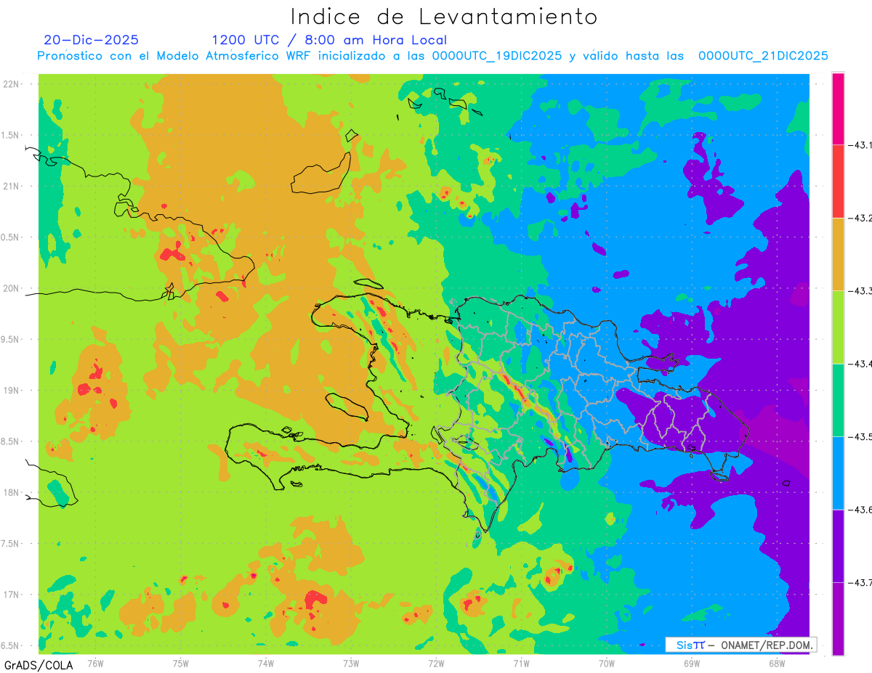Click the green swatch between -43.4 and -43.5
Viewport: 872px width, 673px height.
[839, 400]
